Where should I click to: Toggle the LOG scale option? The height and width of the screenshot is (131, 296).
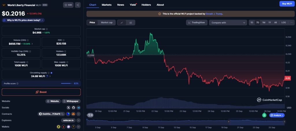click(x=284, y=22)
